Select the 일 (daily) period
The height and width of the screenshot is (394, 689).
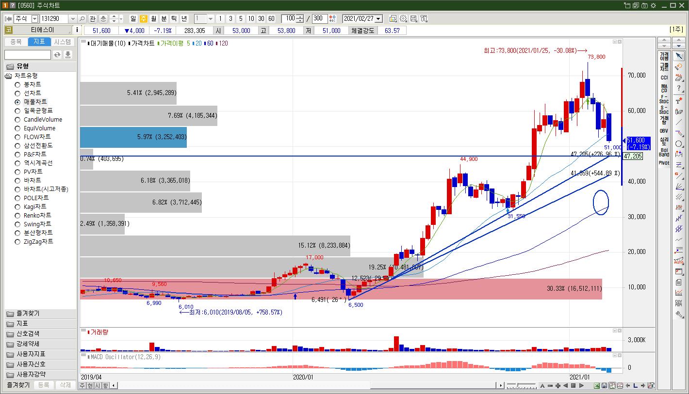click(133, 18)
